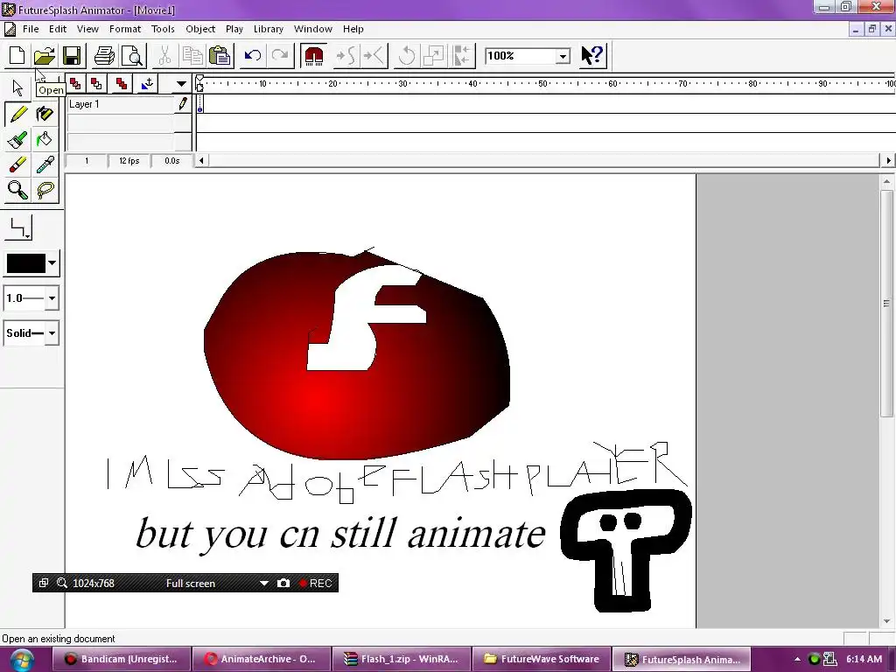The width and height of the screenshot is (896, 672).
Task: Click the Smooth curve icon
Action: 346,55
